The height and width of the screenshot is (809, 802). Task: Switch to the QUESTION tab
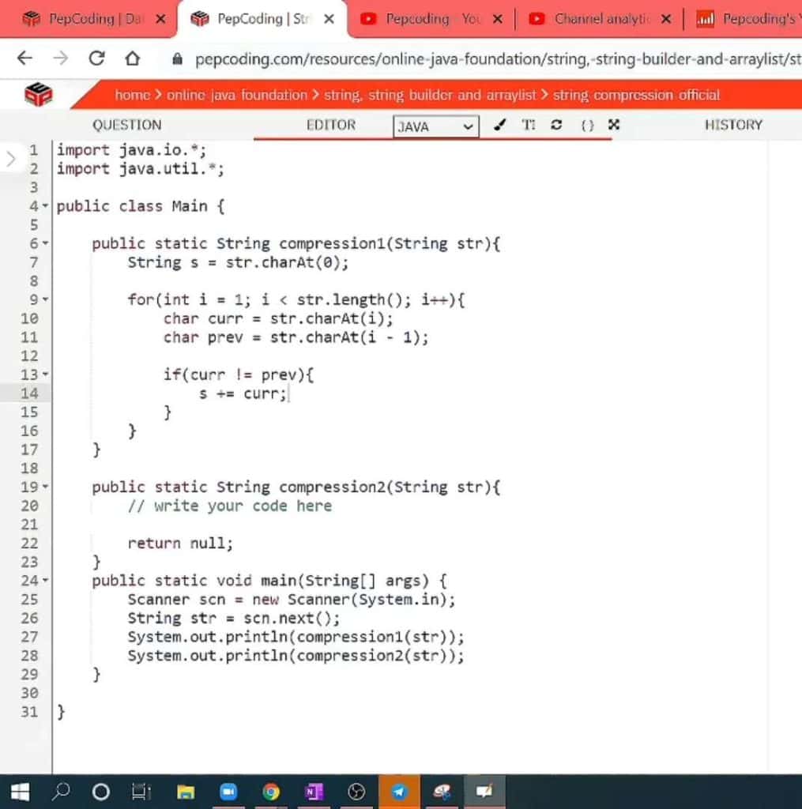(x=127, y=125)
